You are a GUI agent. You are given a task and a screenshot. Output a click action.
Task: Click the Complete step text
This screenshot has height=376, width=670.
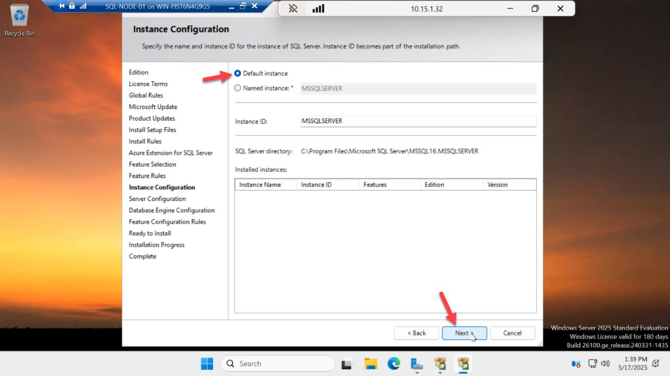click(x=143, y=256)
